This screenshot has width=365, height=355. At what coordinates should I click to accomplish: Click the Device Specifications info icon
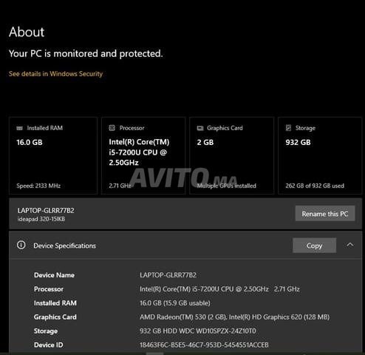[21, 245]
